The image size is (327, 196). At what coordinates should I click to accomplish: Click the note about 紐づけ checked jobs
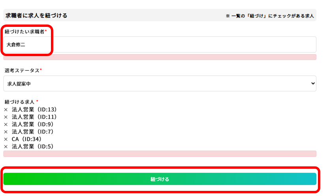[x=270, y=16]
